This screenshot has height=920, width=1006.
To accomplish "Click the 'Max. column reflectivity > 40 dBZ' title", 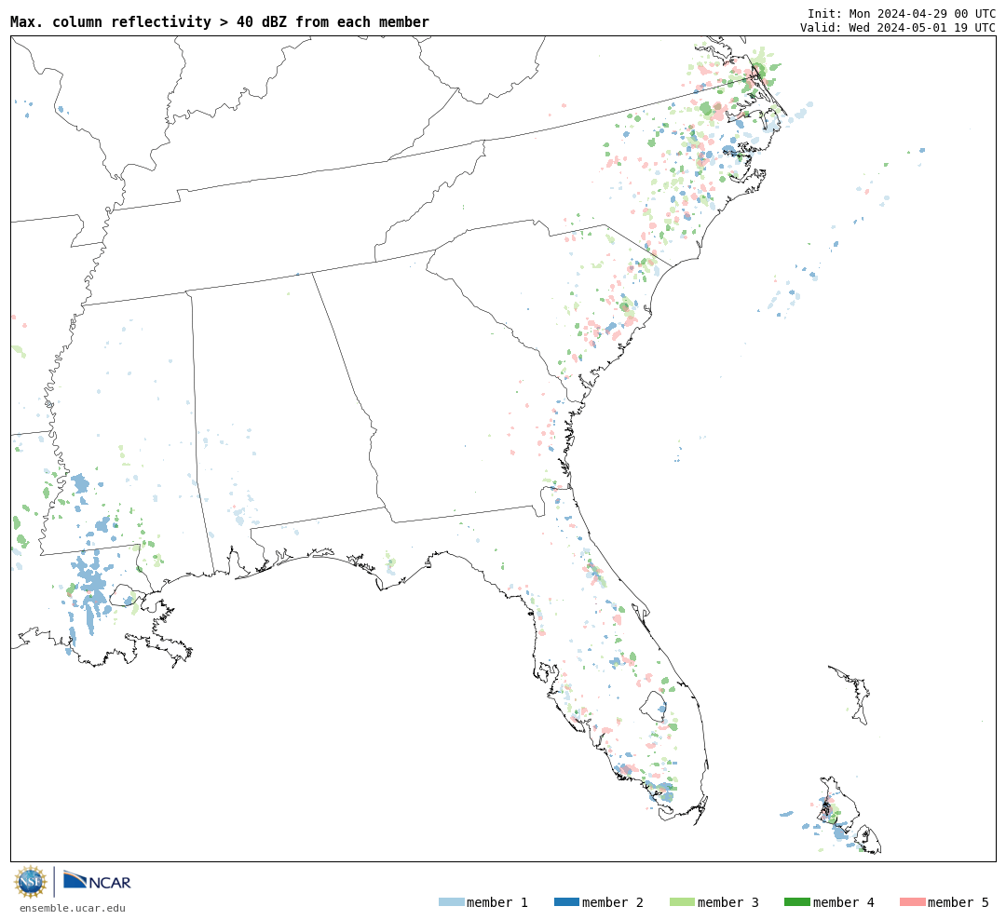I will (220, 21).
